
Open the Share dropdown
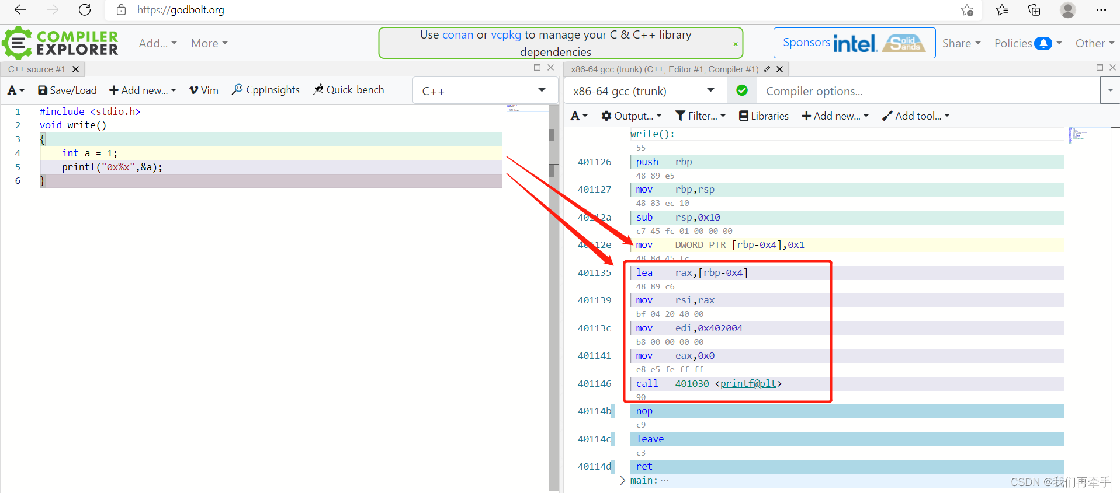click(x=962, y=43)
